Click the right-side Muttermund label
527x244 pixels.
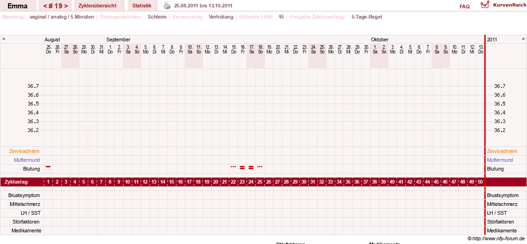coord(500,160)
